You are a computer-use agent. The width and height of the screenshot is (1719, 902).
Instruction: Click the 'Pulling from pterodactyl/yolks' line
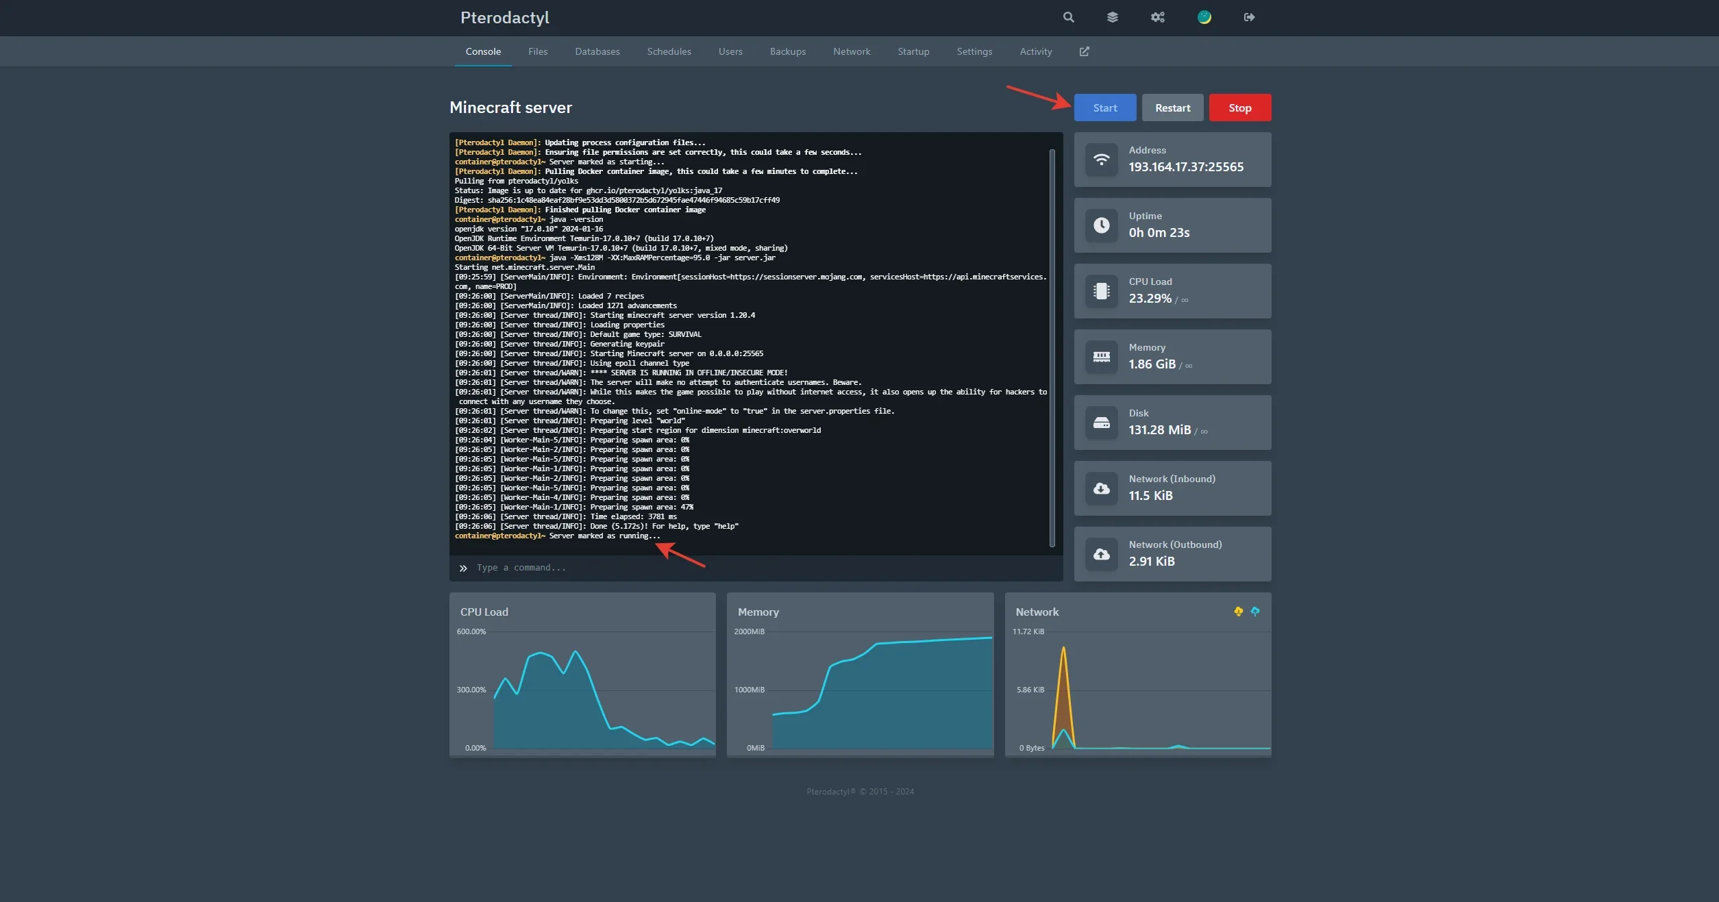pyautogui.click(x=517, y=181)
